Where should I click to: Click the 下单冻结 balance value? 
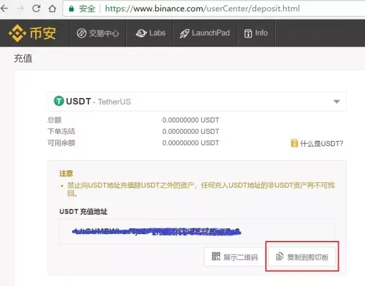[190, 132]
